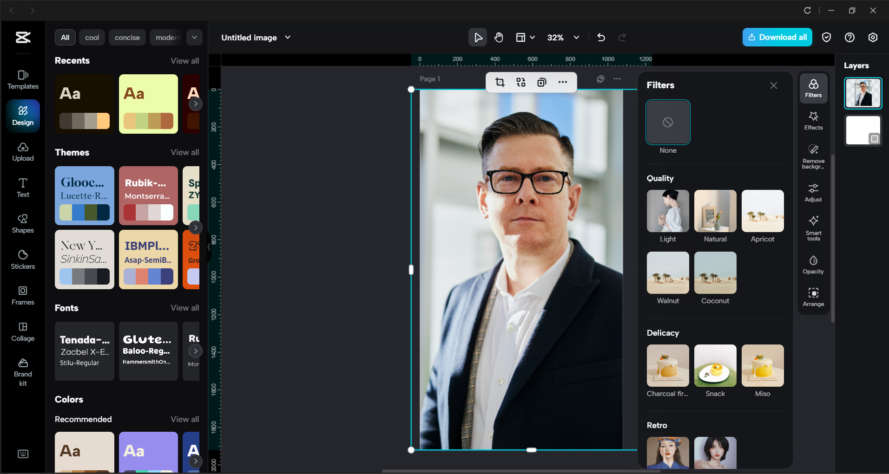Apply the None filter option
This screenshot has height=474, width=889.
668,122
